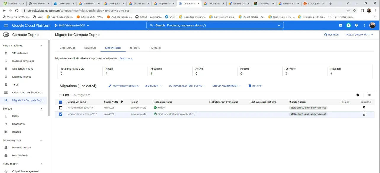The width and height of the screenshot is (380, 173).
Task: Click the browser reload page button
Action: pos(17,11)
